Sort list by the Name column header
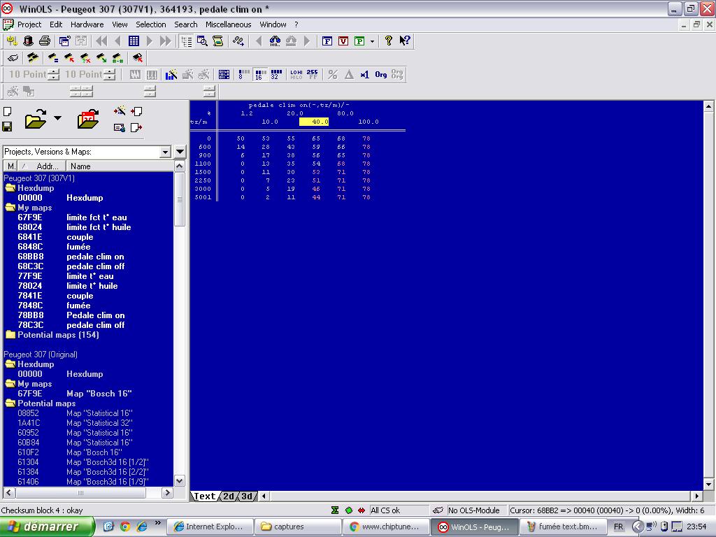 click(80, 166)
